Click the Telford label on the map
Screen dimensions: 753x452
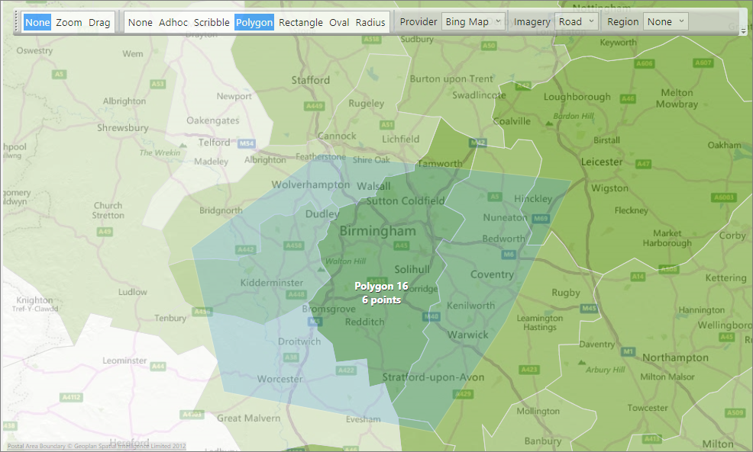[214, 143]
